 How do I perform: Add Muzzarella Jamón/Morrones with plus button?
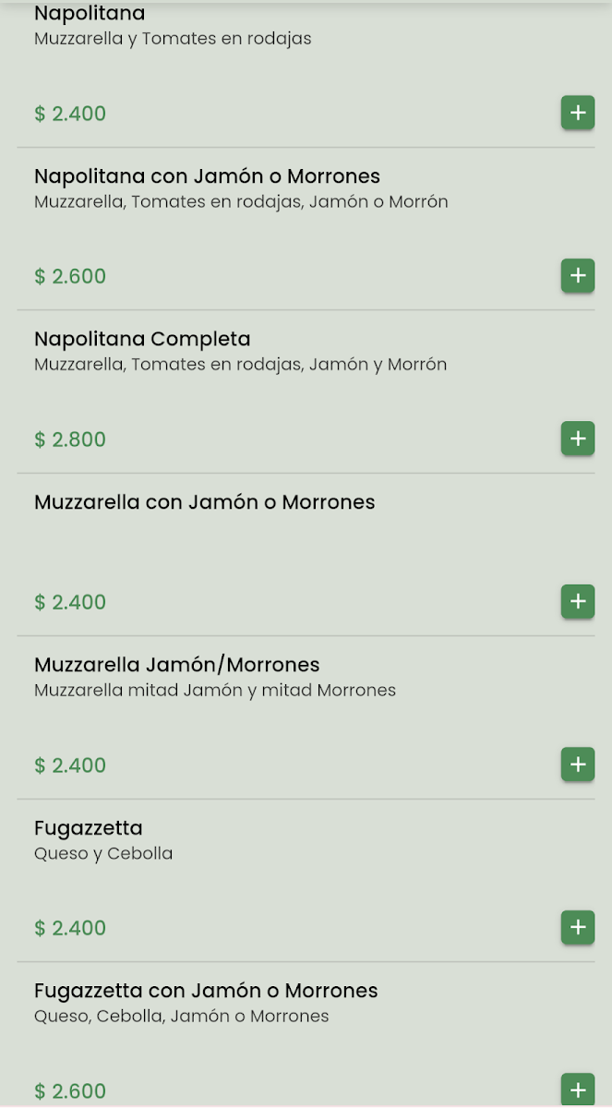point(578,765)
